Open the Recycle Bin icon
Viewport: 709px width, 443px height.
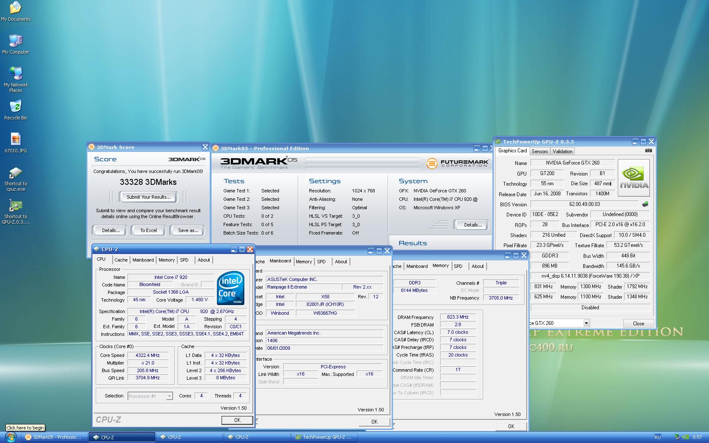[16, 110]
